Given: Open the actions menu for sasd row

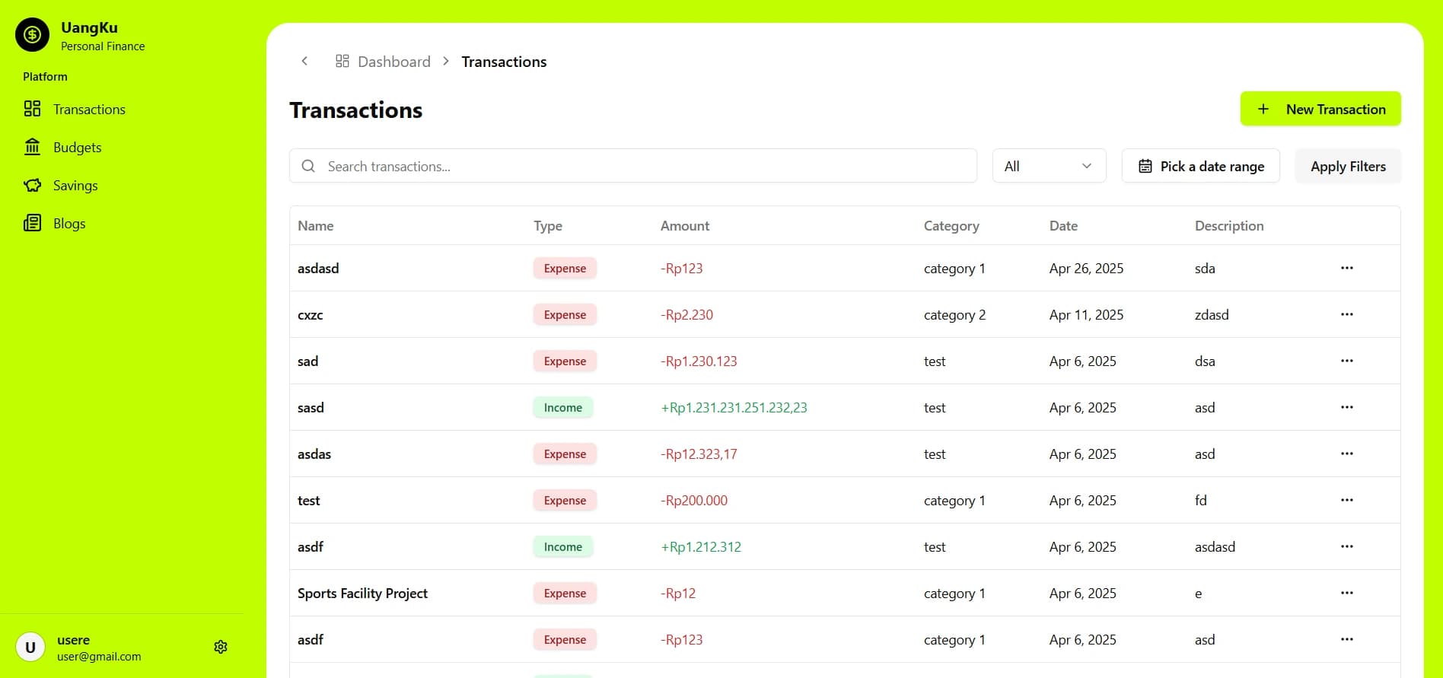Looking at the screenshot, I should click(1347, 407).
